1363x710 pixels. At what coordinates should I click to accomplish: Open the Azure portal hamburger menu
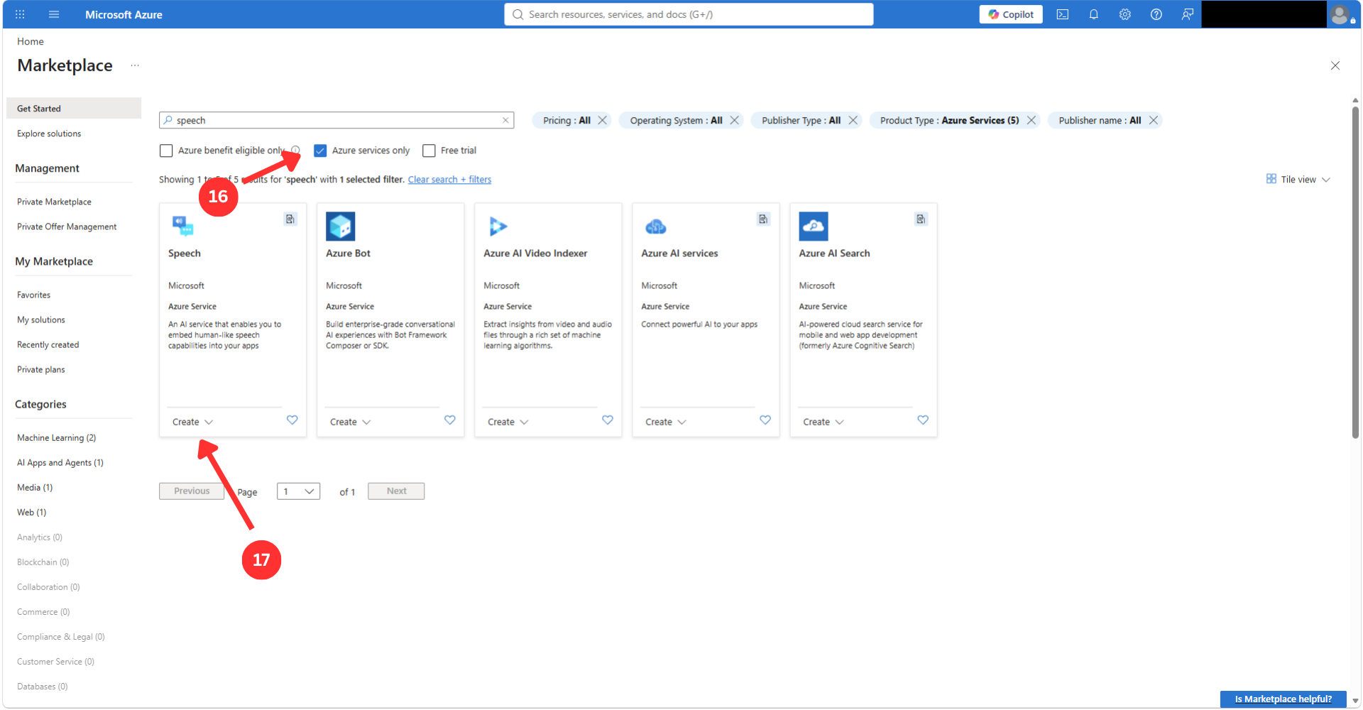pyautogui.click(x=54, y=14)
